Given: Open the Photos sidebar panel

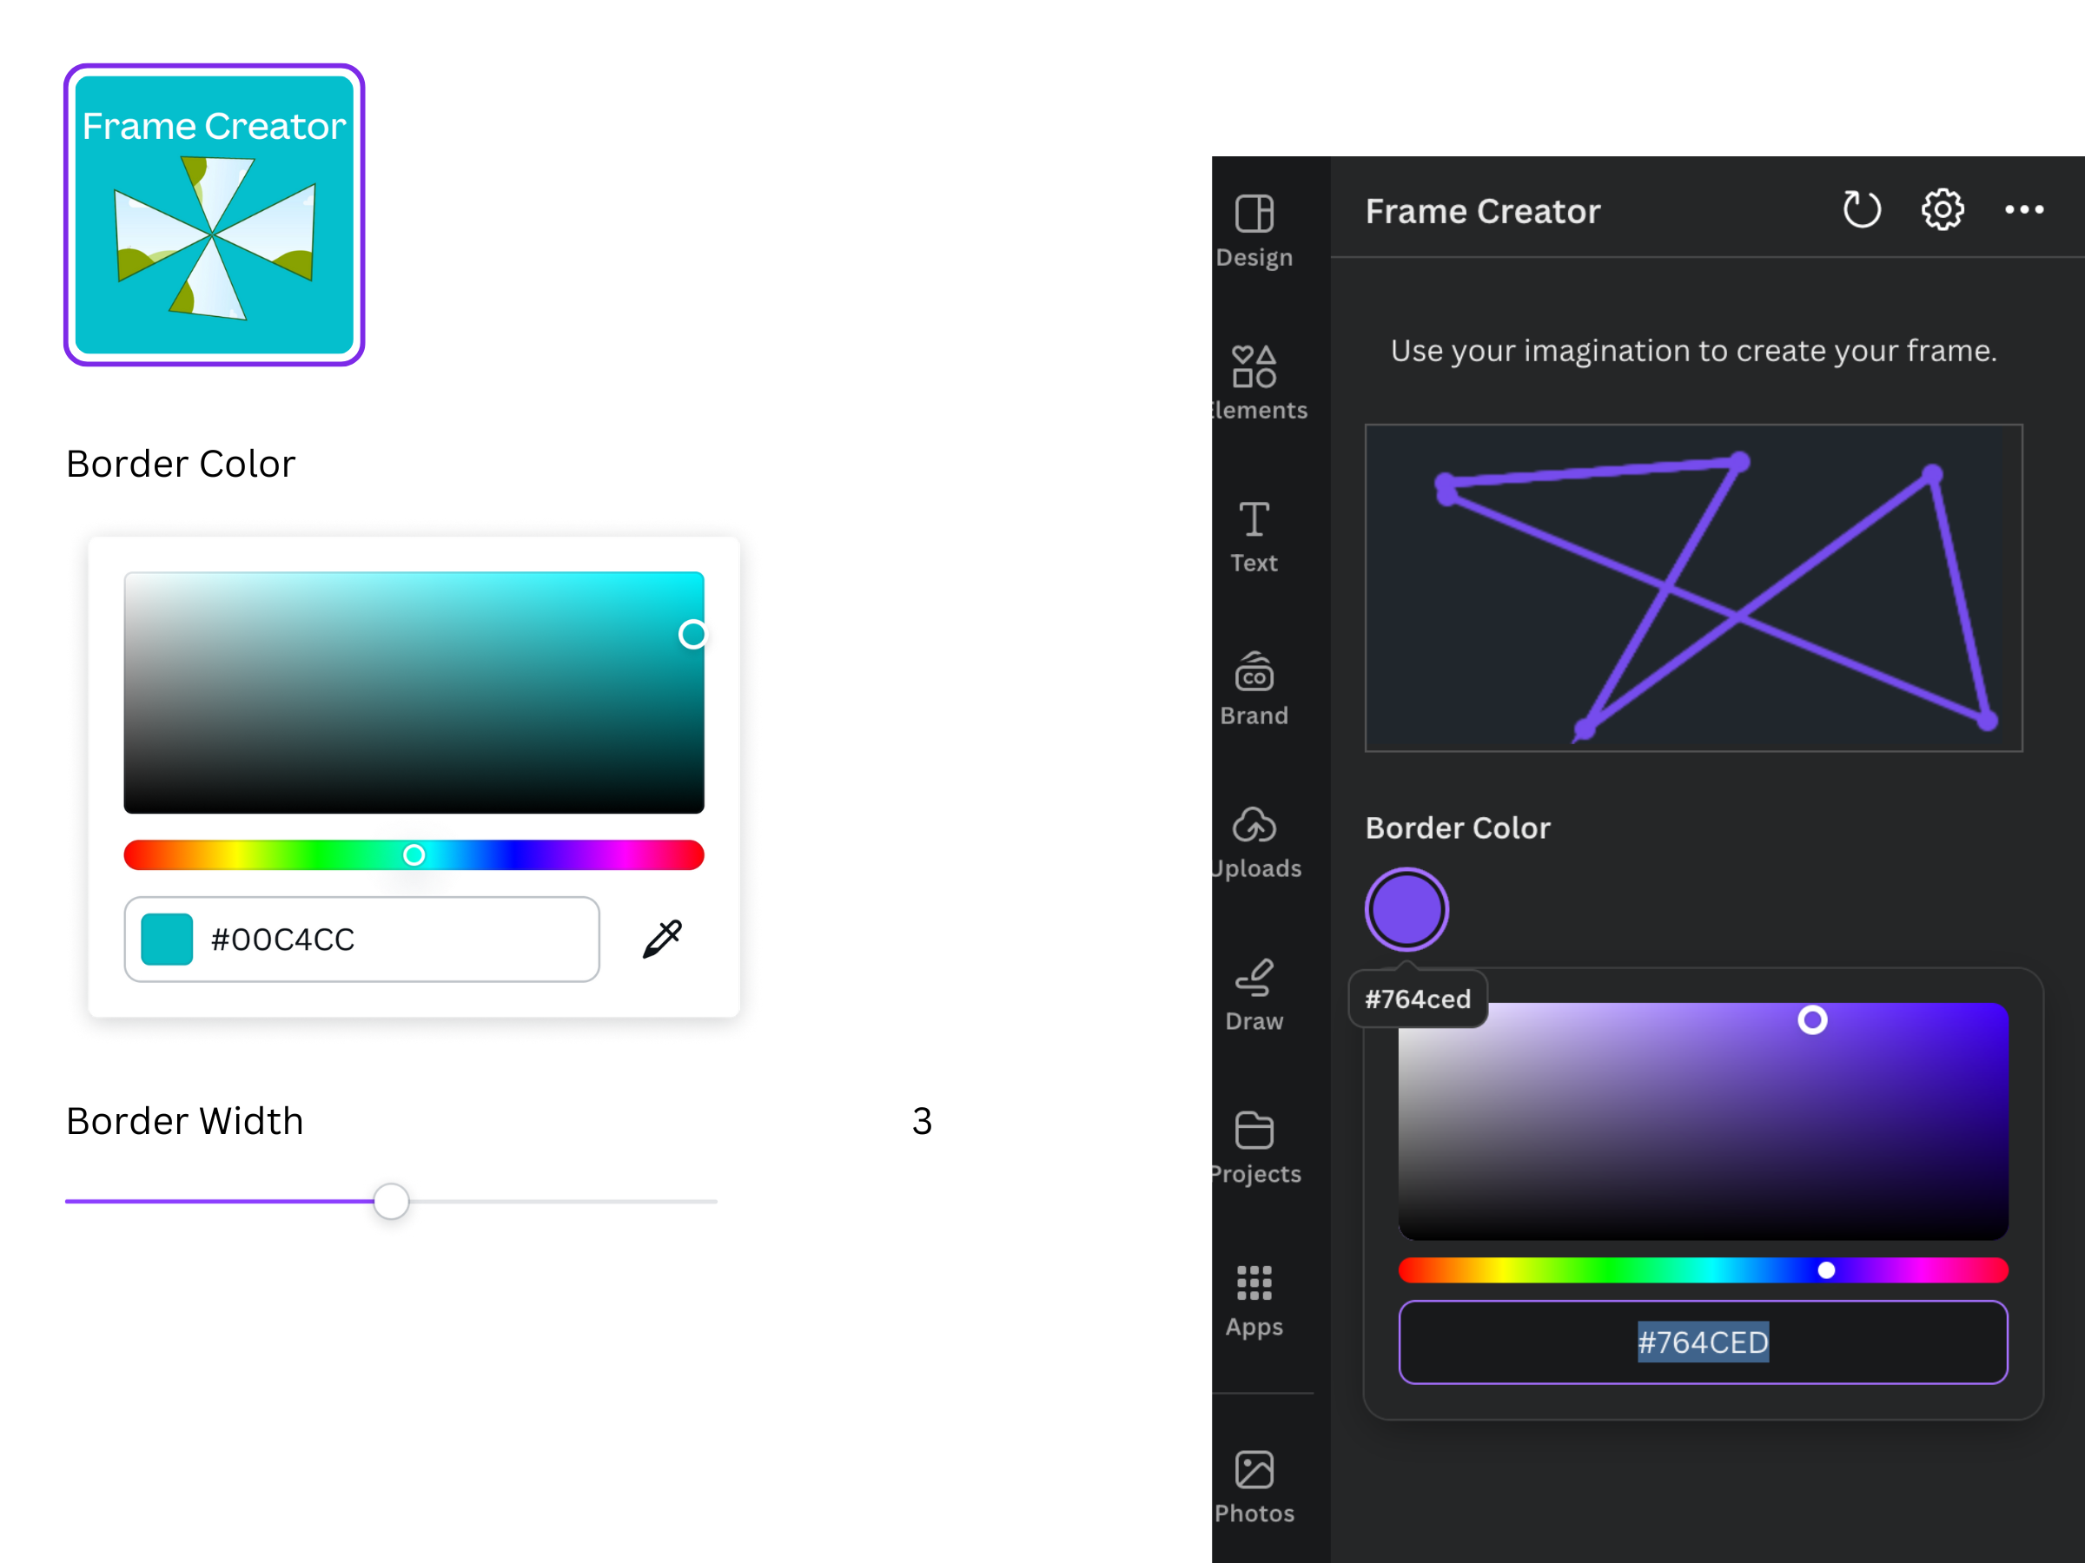Looking at the screenshot, I should (1254, 1486).
